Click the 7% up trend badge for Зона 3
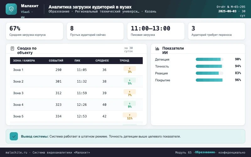251x157 pixels. click(x=130, y=93)
